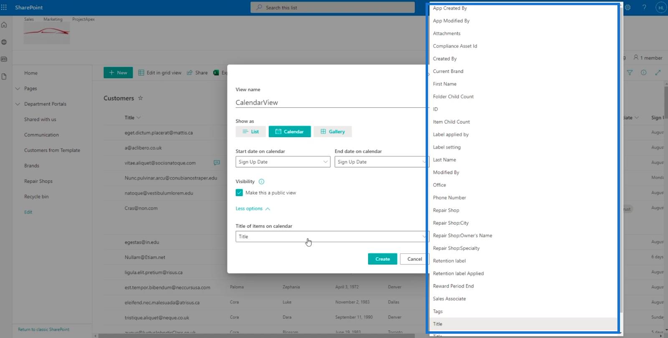
Task: Choose Reward Period End option
Action: click(524, 286)
